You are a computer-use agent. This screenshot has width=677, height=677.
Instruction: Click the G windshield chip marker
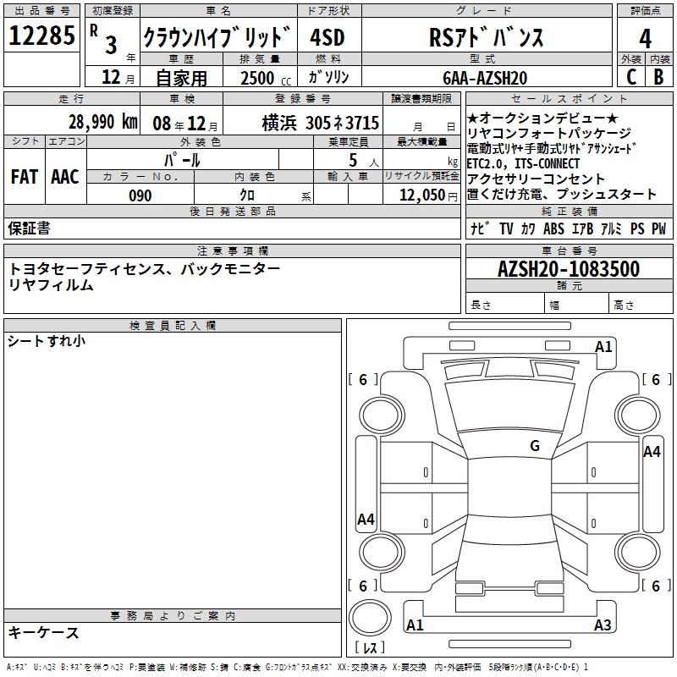coord(534,446)
